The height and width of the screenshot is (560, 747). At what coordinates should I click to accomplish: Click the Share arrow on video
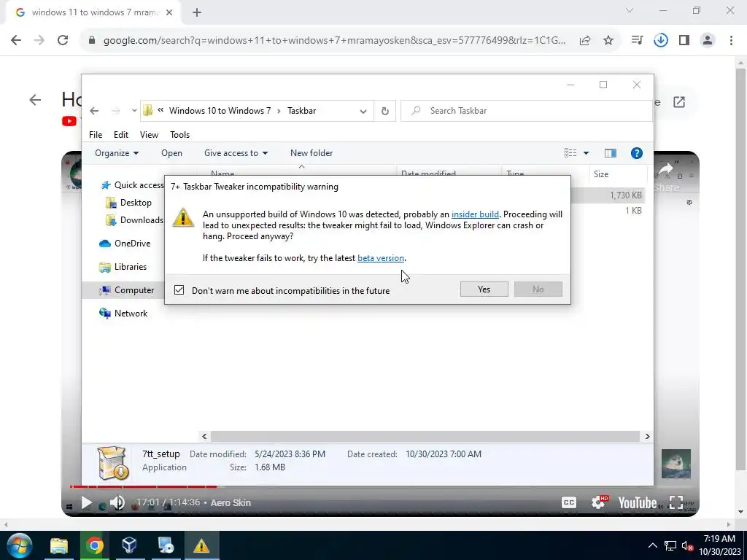666,168
